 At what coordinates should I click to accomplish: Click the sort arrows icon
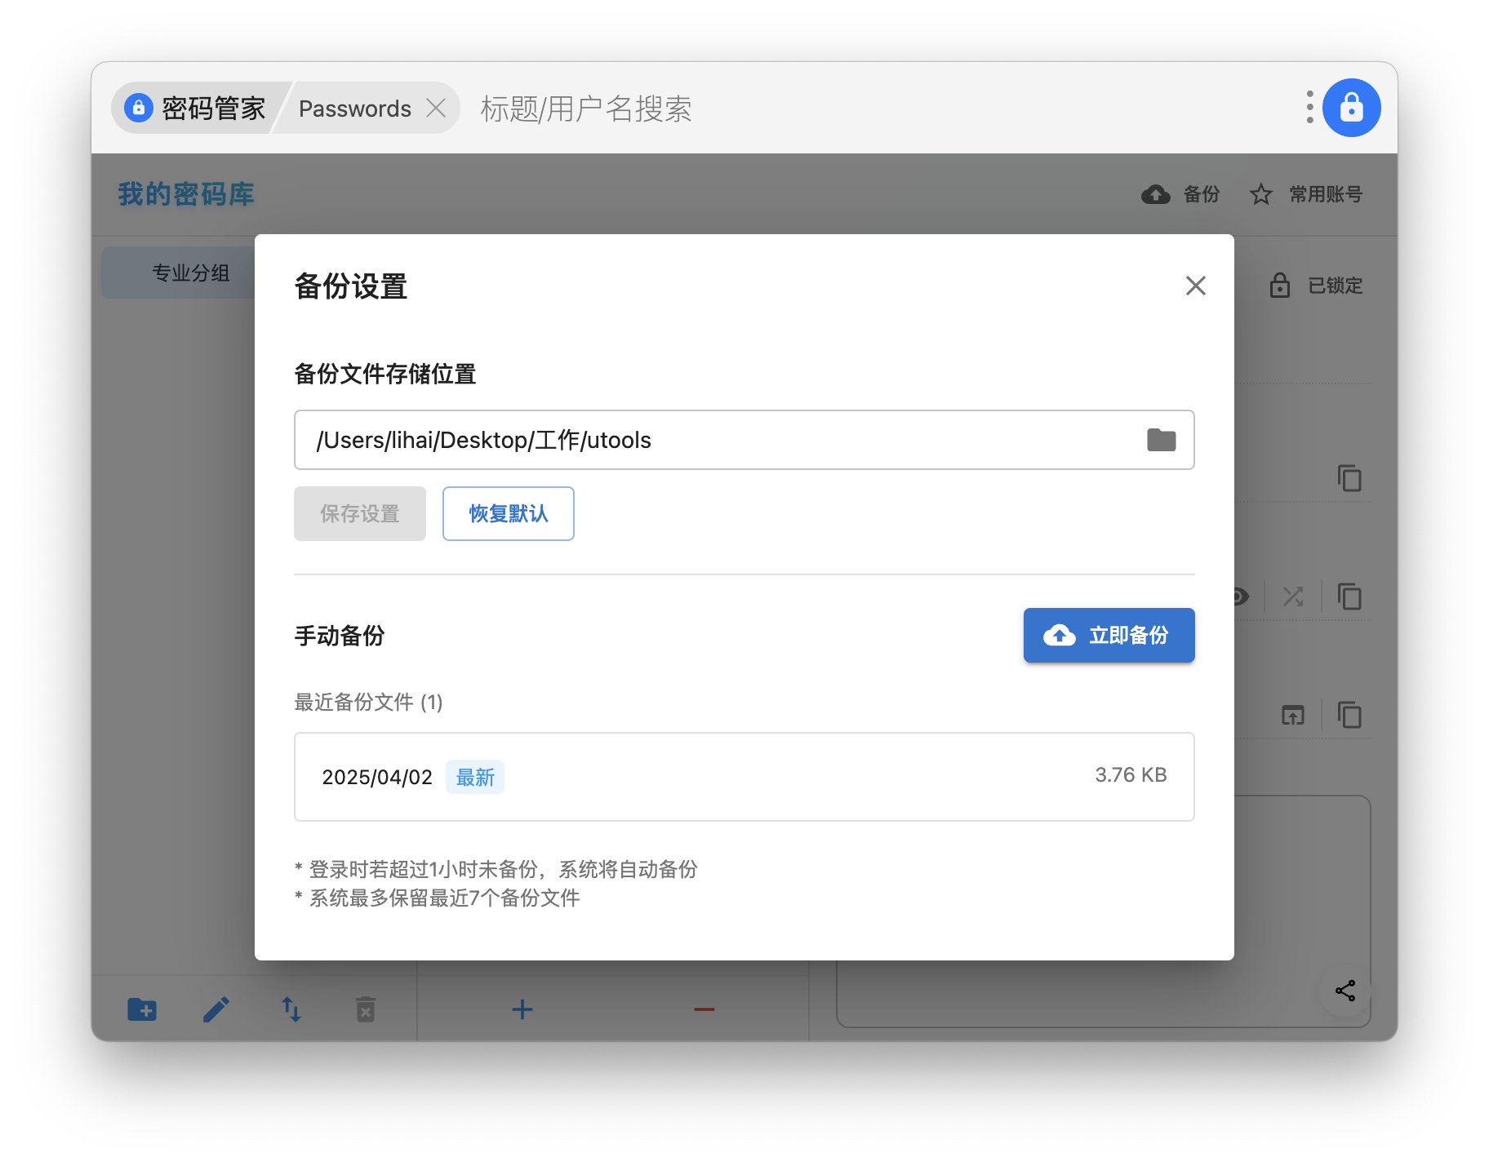click(291, 1009)
